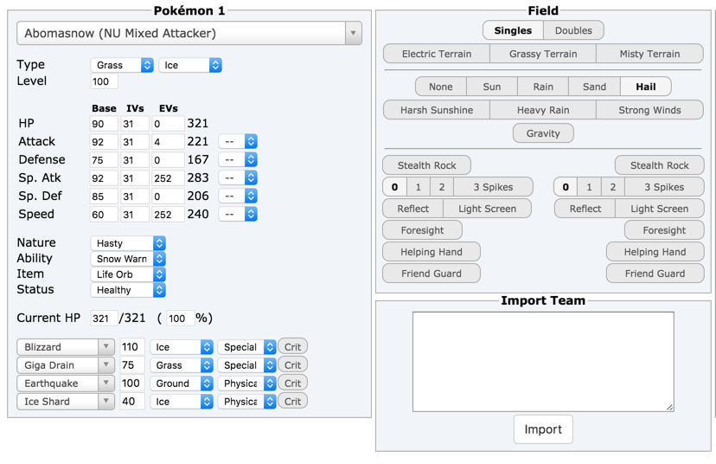Open the Ice Shard move selector
716x464 pixels.
(66, 402)
